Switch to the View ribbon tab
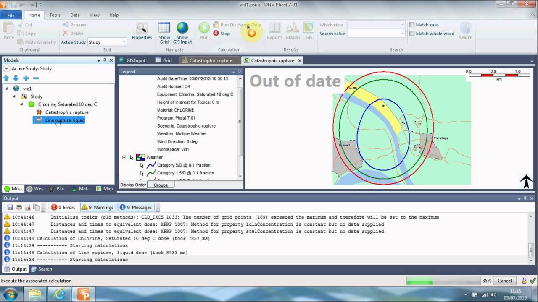The image size is (538, 302). click(95, 15)
